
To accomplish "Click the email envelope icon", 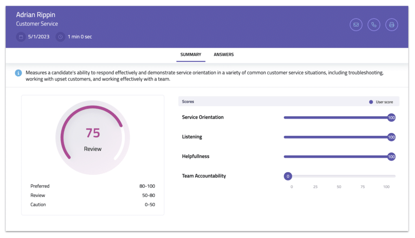I will 356,25.
